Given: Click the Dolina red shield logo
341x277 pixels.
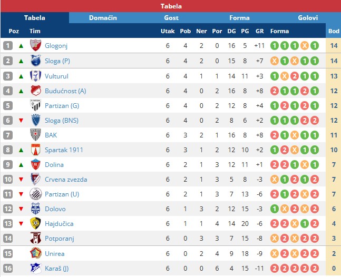Looking at the screenshot, I should (36, 164).
